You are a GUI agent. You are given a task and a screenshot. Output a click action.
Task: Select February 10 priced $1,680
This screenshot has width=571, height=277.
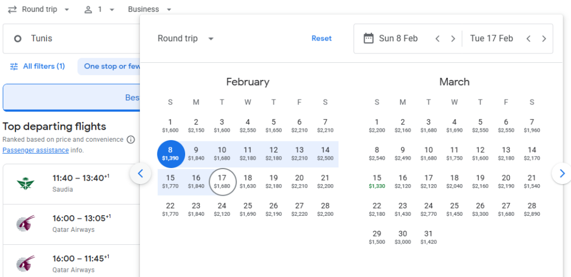coord(222,154)
